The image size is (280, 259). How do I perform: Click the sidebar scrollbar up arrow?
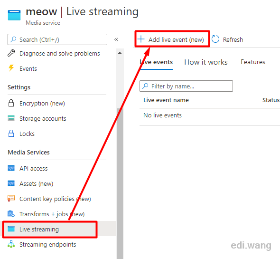tap(120, 53)
